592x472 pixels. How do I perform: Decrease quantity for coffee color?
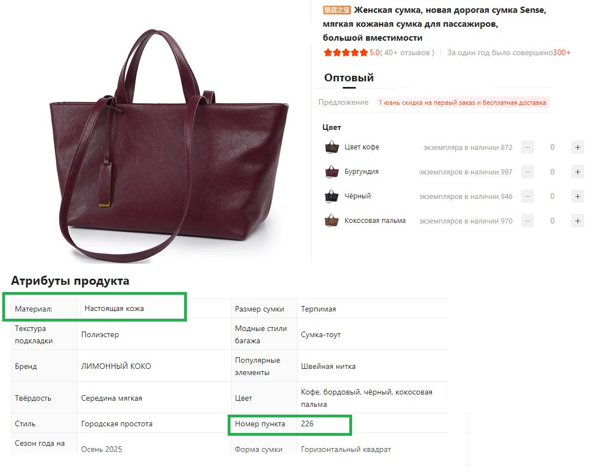click(x=527, y=148)
